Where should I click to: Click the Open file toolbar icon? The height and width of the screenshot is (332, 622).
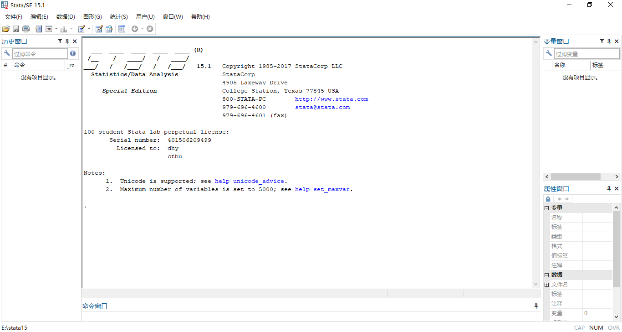click(x=6, y=29)
